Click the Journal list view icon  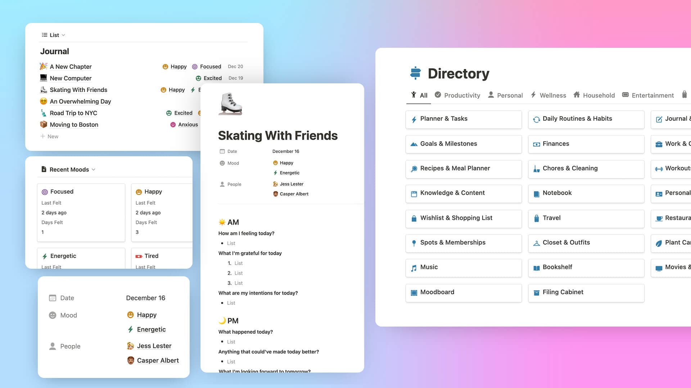pyautogui.click(x=45, y=34)
